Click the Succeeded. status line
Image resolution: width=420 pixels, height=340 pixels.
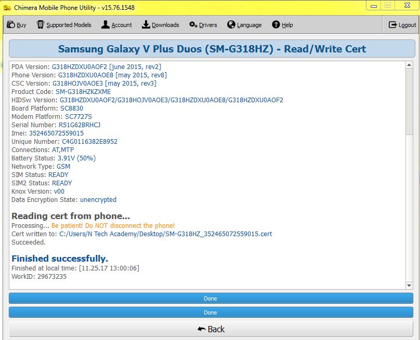29,242
